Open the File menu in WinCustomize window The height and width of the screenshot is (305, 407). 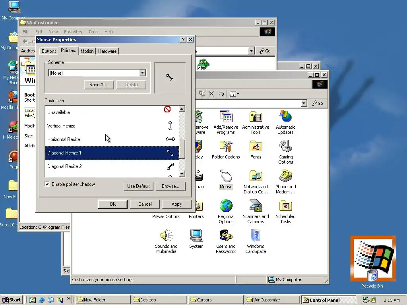pyautogui.click(x=26, y=32)
